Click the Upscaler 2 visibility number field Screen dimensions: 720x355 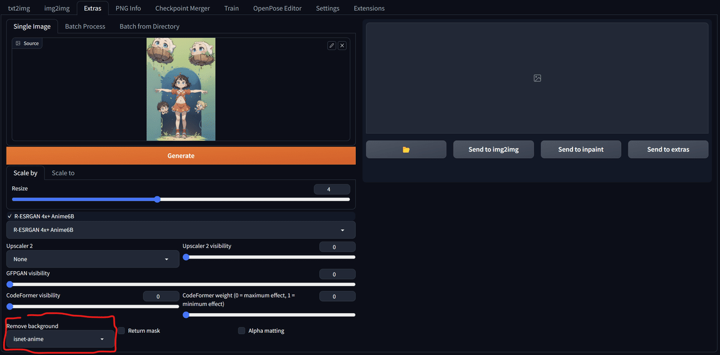tap(337, 247)
